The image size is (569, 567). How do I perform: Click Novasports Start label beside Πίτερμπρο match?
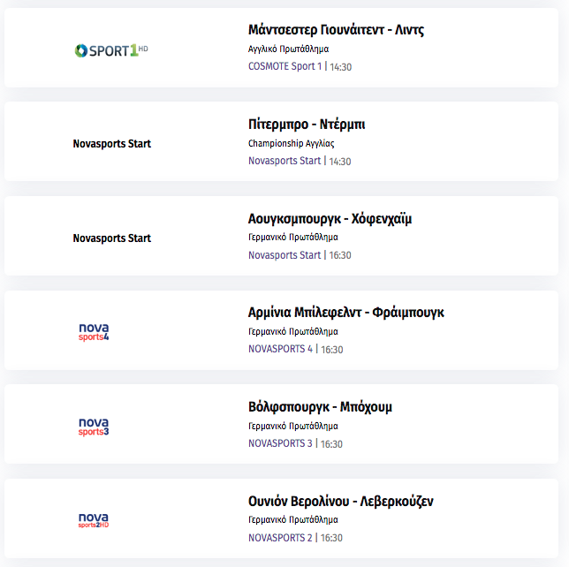(111, 144)
